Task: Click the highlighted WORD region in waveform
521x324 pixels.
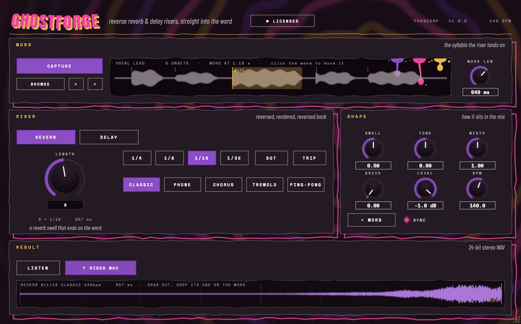Action: coord(267,78)
